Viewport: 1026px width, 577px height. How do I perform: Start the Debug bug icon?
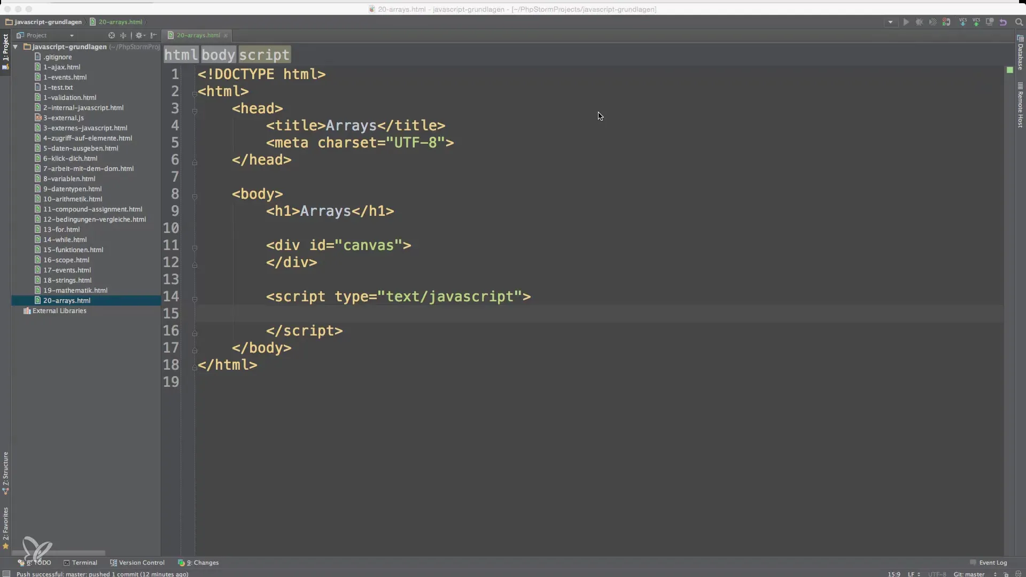tap(919, 22)
